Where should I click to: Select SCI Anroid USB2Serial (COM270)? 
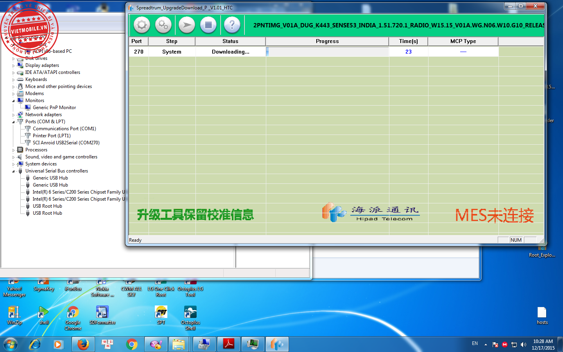(x=66, y=143)
